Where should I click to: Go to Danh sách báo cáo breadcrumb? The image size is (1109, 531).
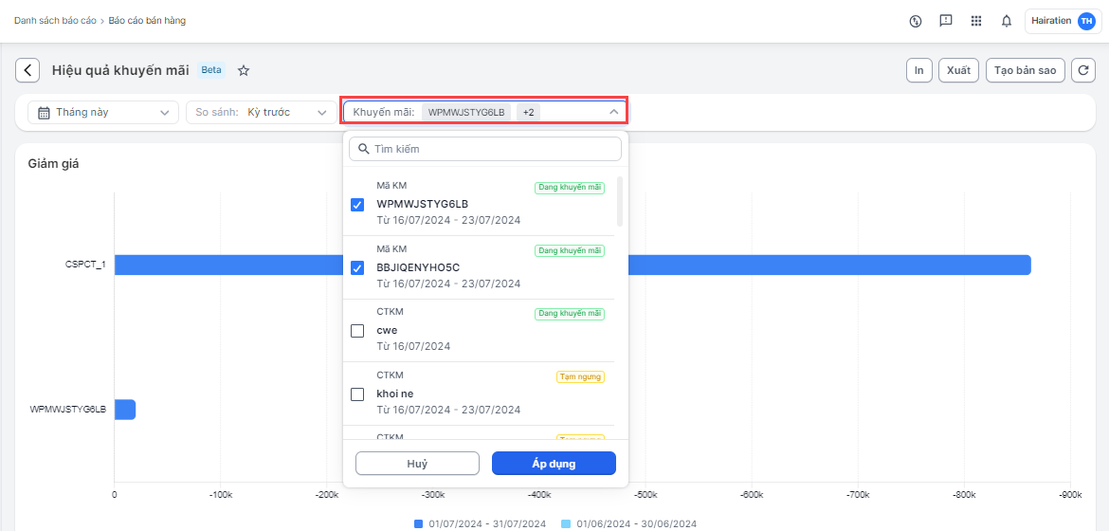55,20
